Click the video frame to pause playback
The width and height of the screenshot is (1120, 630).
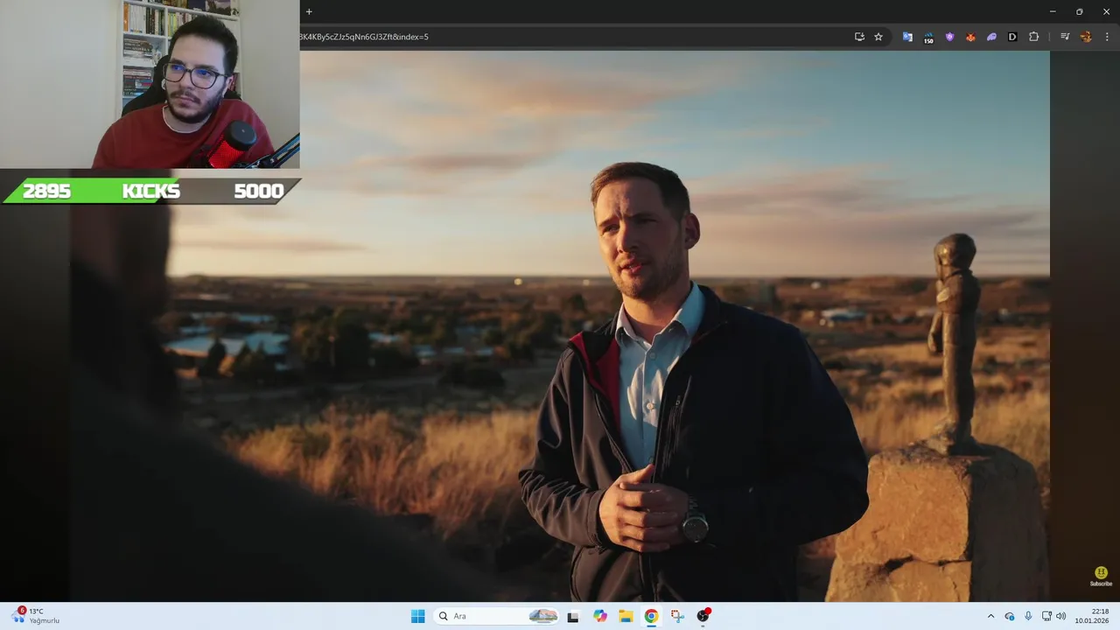560,325
